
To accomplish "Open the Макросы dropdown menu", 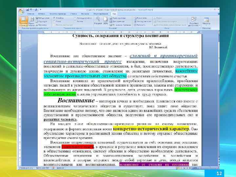I will coord(206,21).
